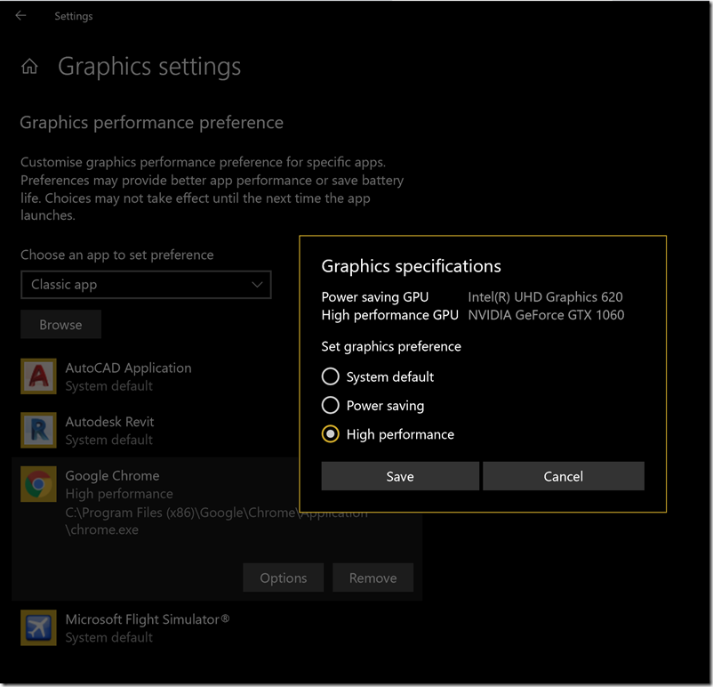This screenshot has height=687, width=713.
Task: Click the Microsoft Flight Simulator icon
Action: (x=38, y=627)
